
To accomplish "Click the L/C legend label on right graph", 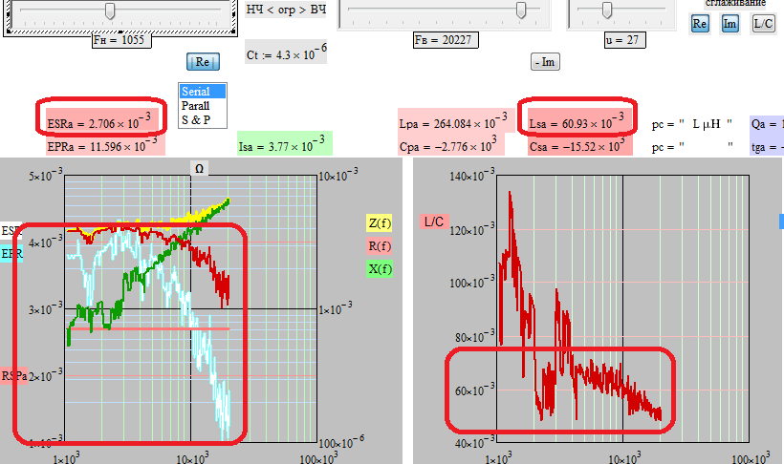I will pyautogui.click(x=433, y=221).
